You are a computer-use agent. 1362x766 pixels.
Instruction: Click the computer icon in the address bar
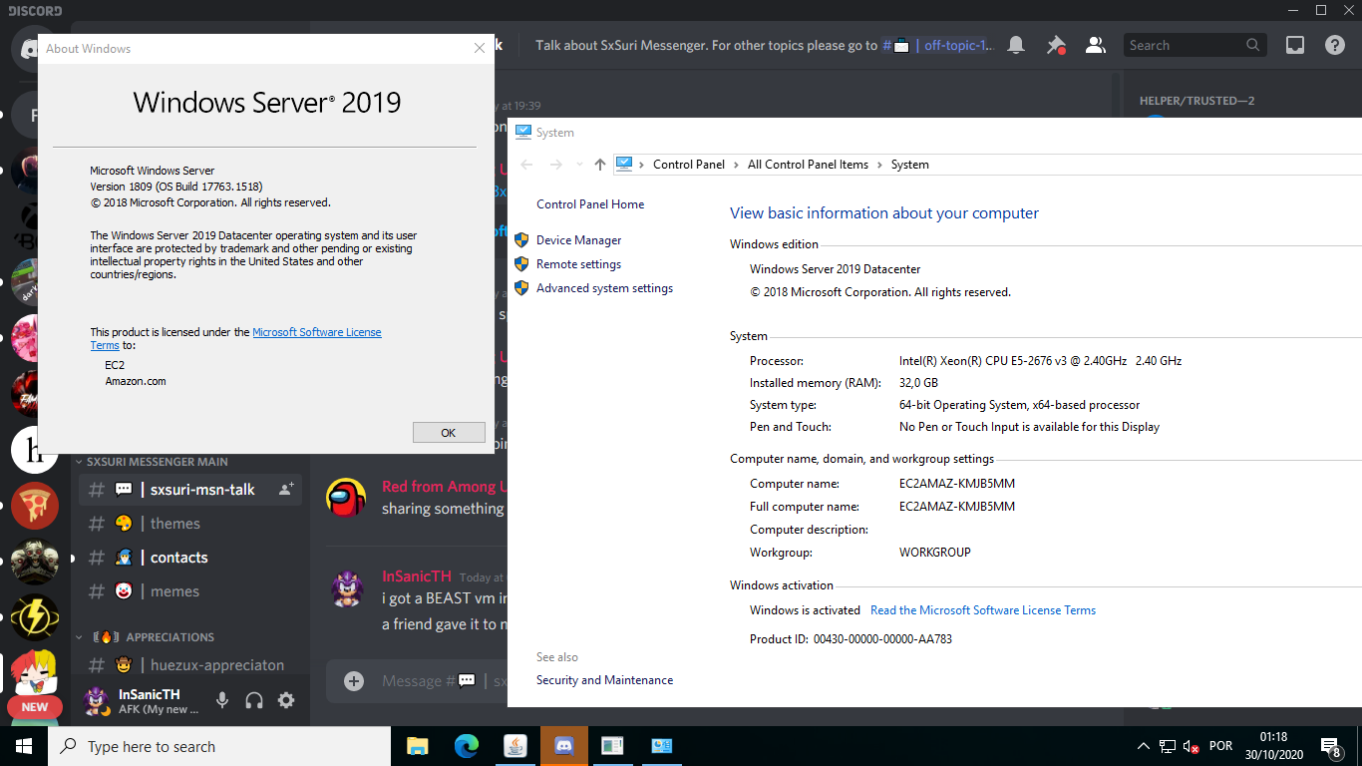624,164
